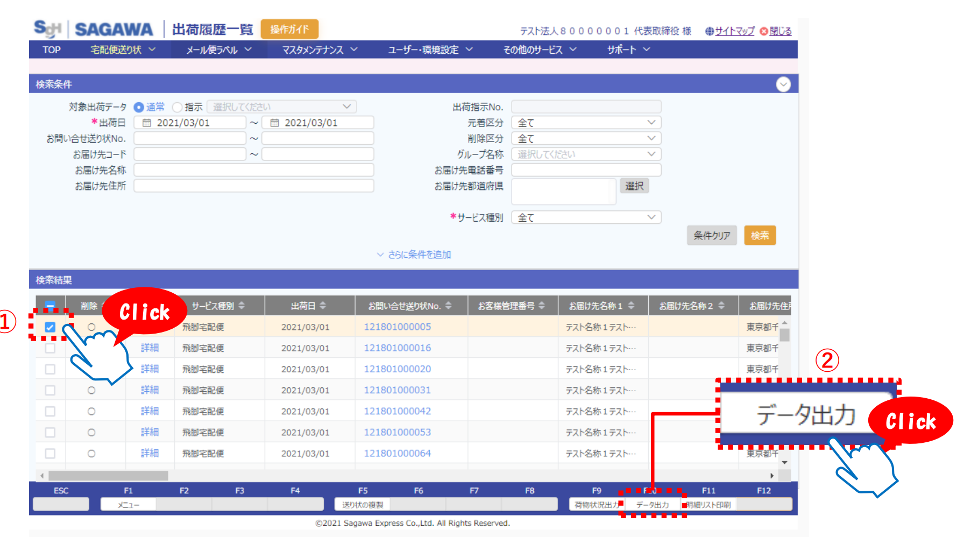
Task: Click the globe icon next to サイトマップ
Action: click(710, 31)
